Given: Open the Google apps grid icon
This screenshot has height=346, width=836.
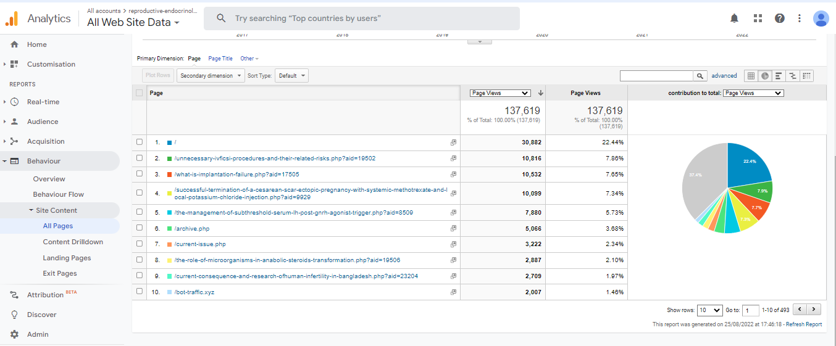Looking at the screenshot, I should pos(758,19).
